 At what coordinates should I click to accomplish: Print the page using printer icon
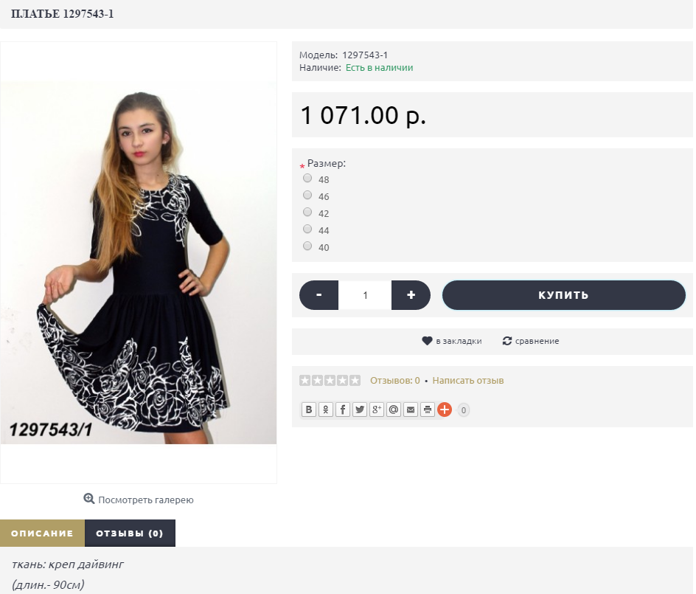click(428, 410)
